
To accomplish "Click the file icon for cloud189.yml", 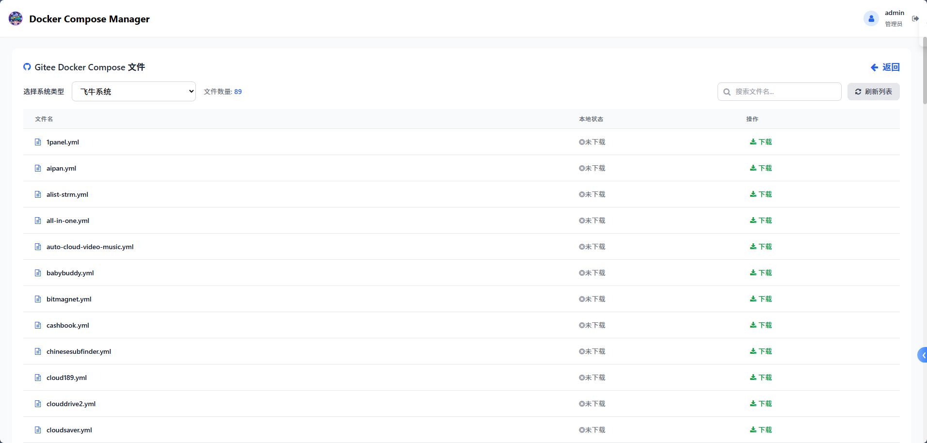I will point(38,378).
